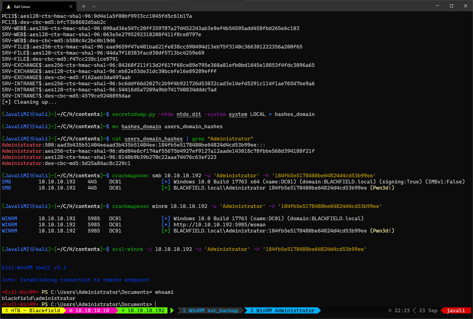Click the SRV-INTRANET$ aes256 hash line
The image size is (473, 319).
[x=158, y=83]
